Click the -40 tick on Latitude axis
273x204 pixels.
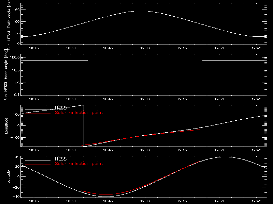(16, 197)
